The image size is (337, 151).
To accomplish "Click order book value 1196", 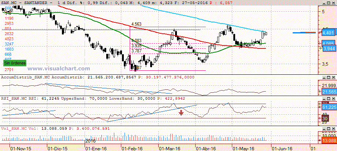I will (9, 18).
